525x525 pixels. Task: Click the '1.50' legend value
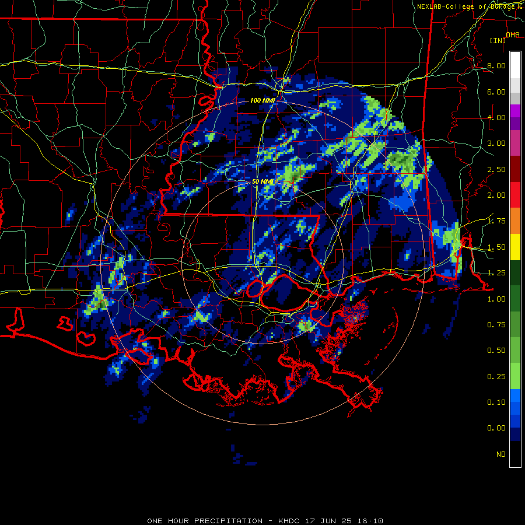pyautogui.click(x=496, y=247)
